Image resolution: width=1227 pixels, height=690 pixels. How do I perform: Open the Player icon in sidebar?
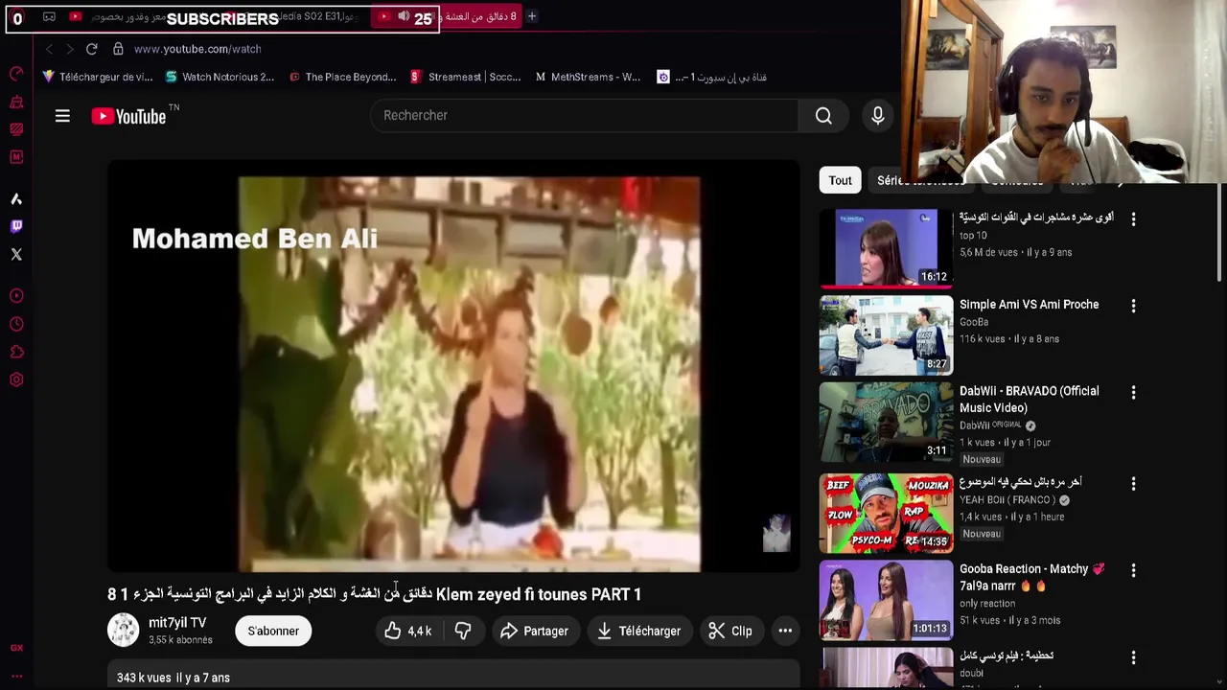coord(16,296)
